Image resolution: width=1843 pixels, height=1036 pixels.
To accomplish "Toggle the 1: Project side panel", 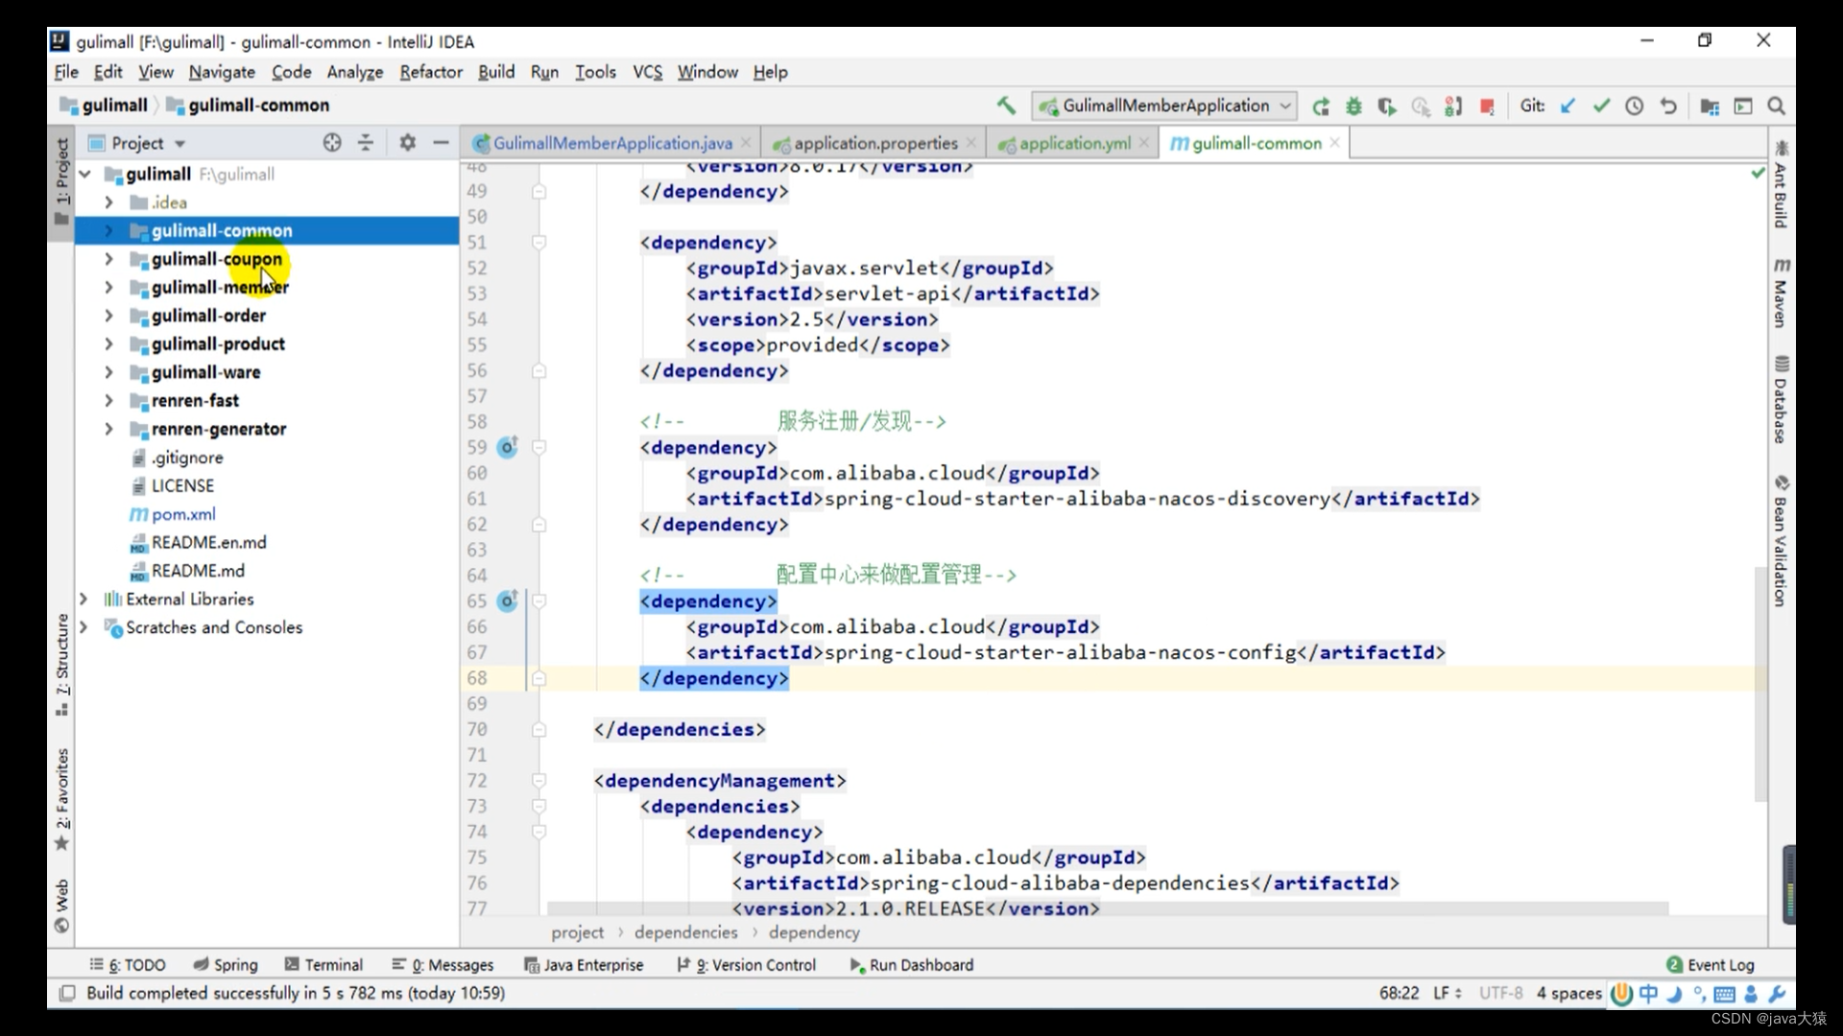I will point(62,182).
